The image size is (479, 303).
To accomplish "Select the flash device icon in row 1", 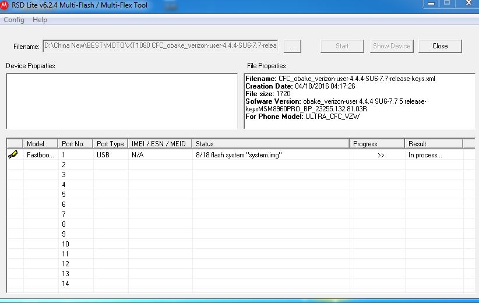I will [x=13, y=154].
